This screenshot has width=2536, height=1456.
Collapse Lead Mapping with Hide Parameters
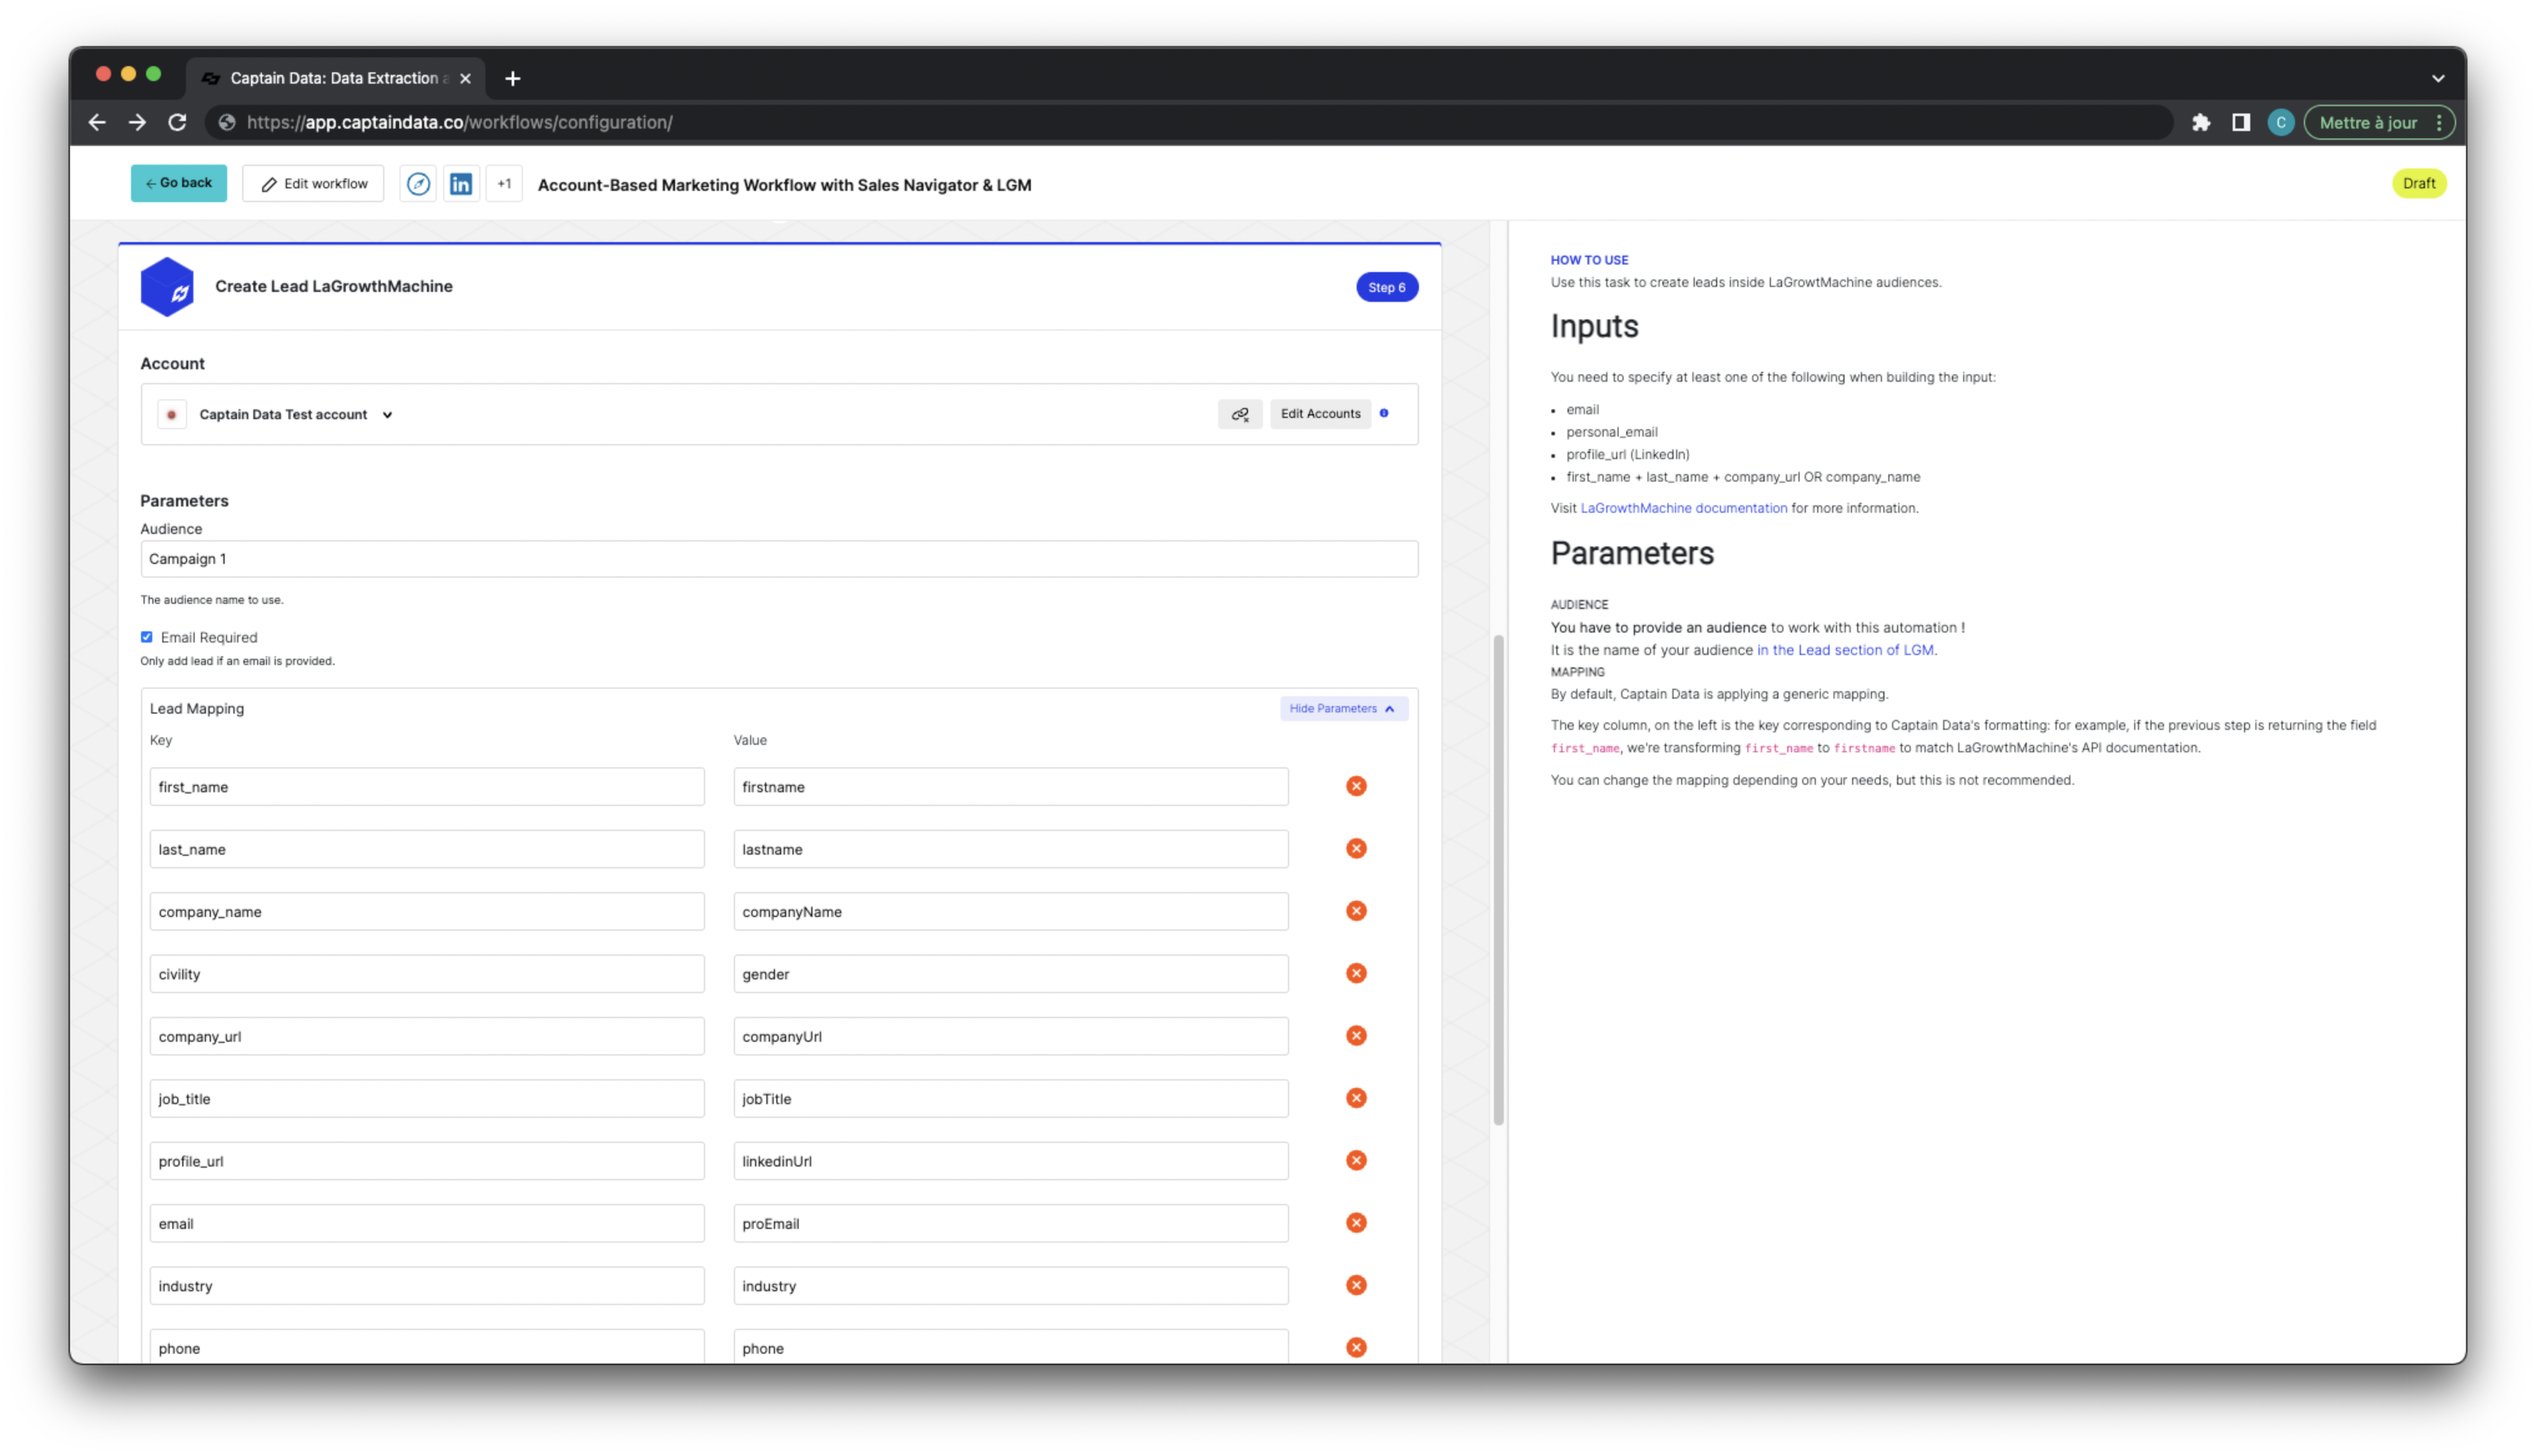(x=1343, y=708)
